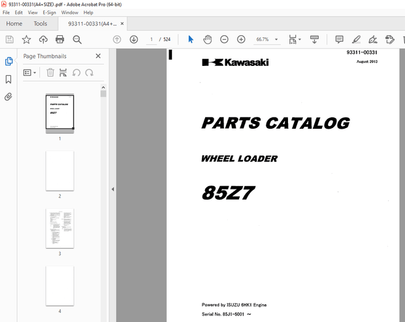The height and width of the screenshot is (322, 405).
Task: Open the File menu
Action: [x=6, y=12]
